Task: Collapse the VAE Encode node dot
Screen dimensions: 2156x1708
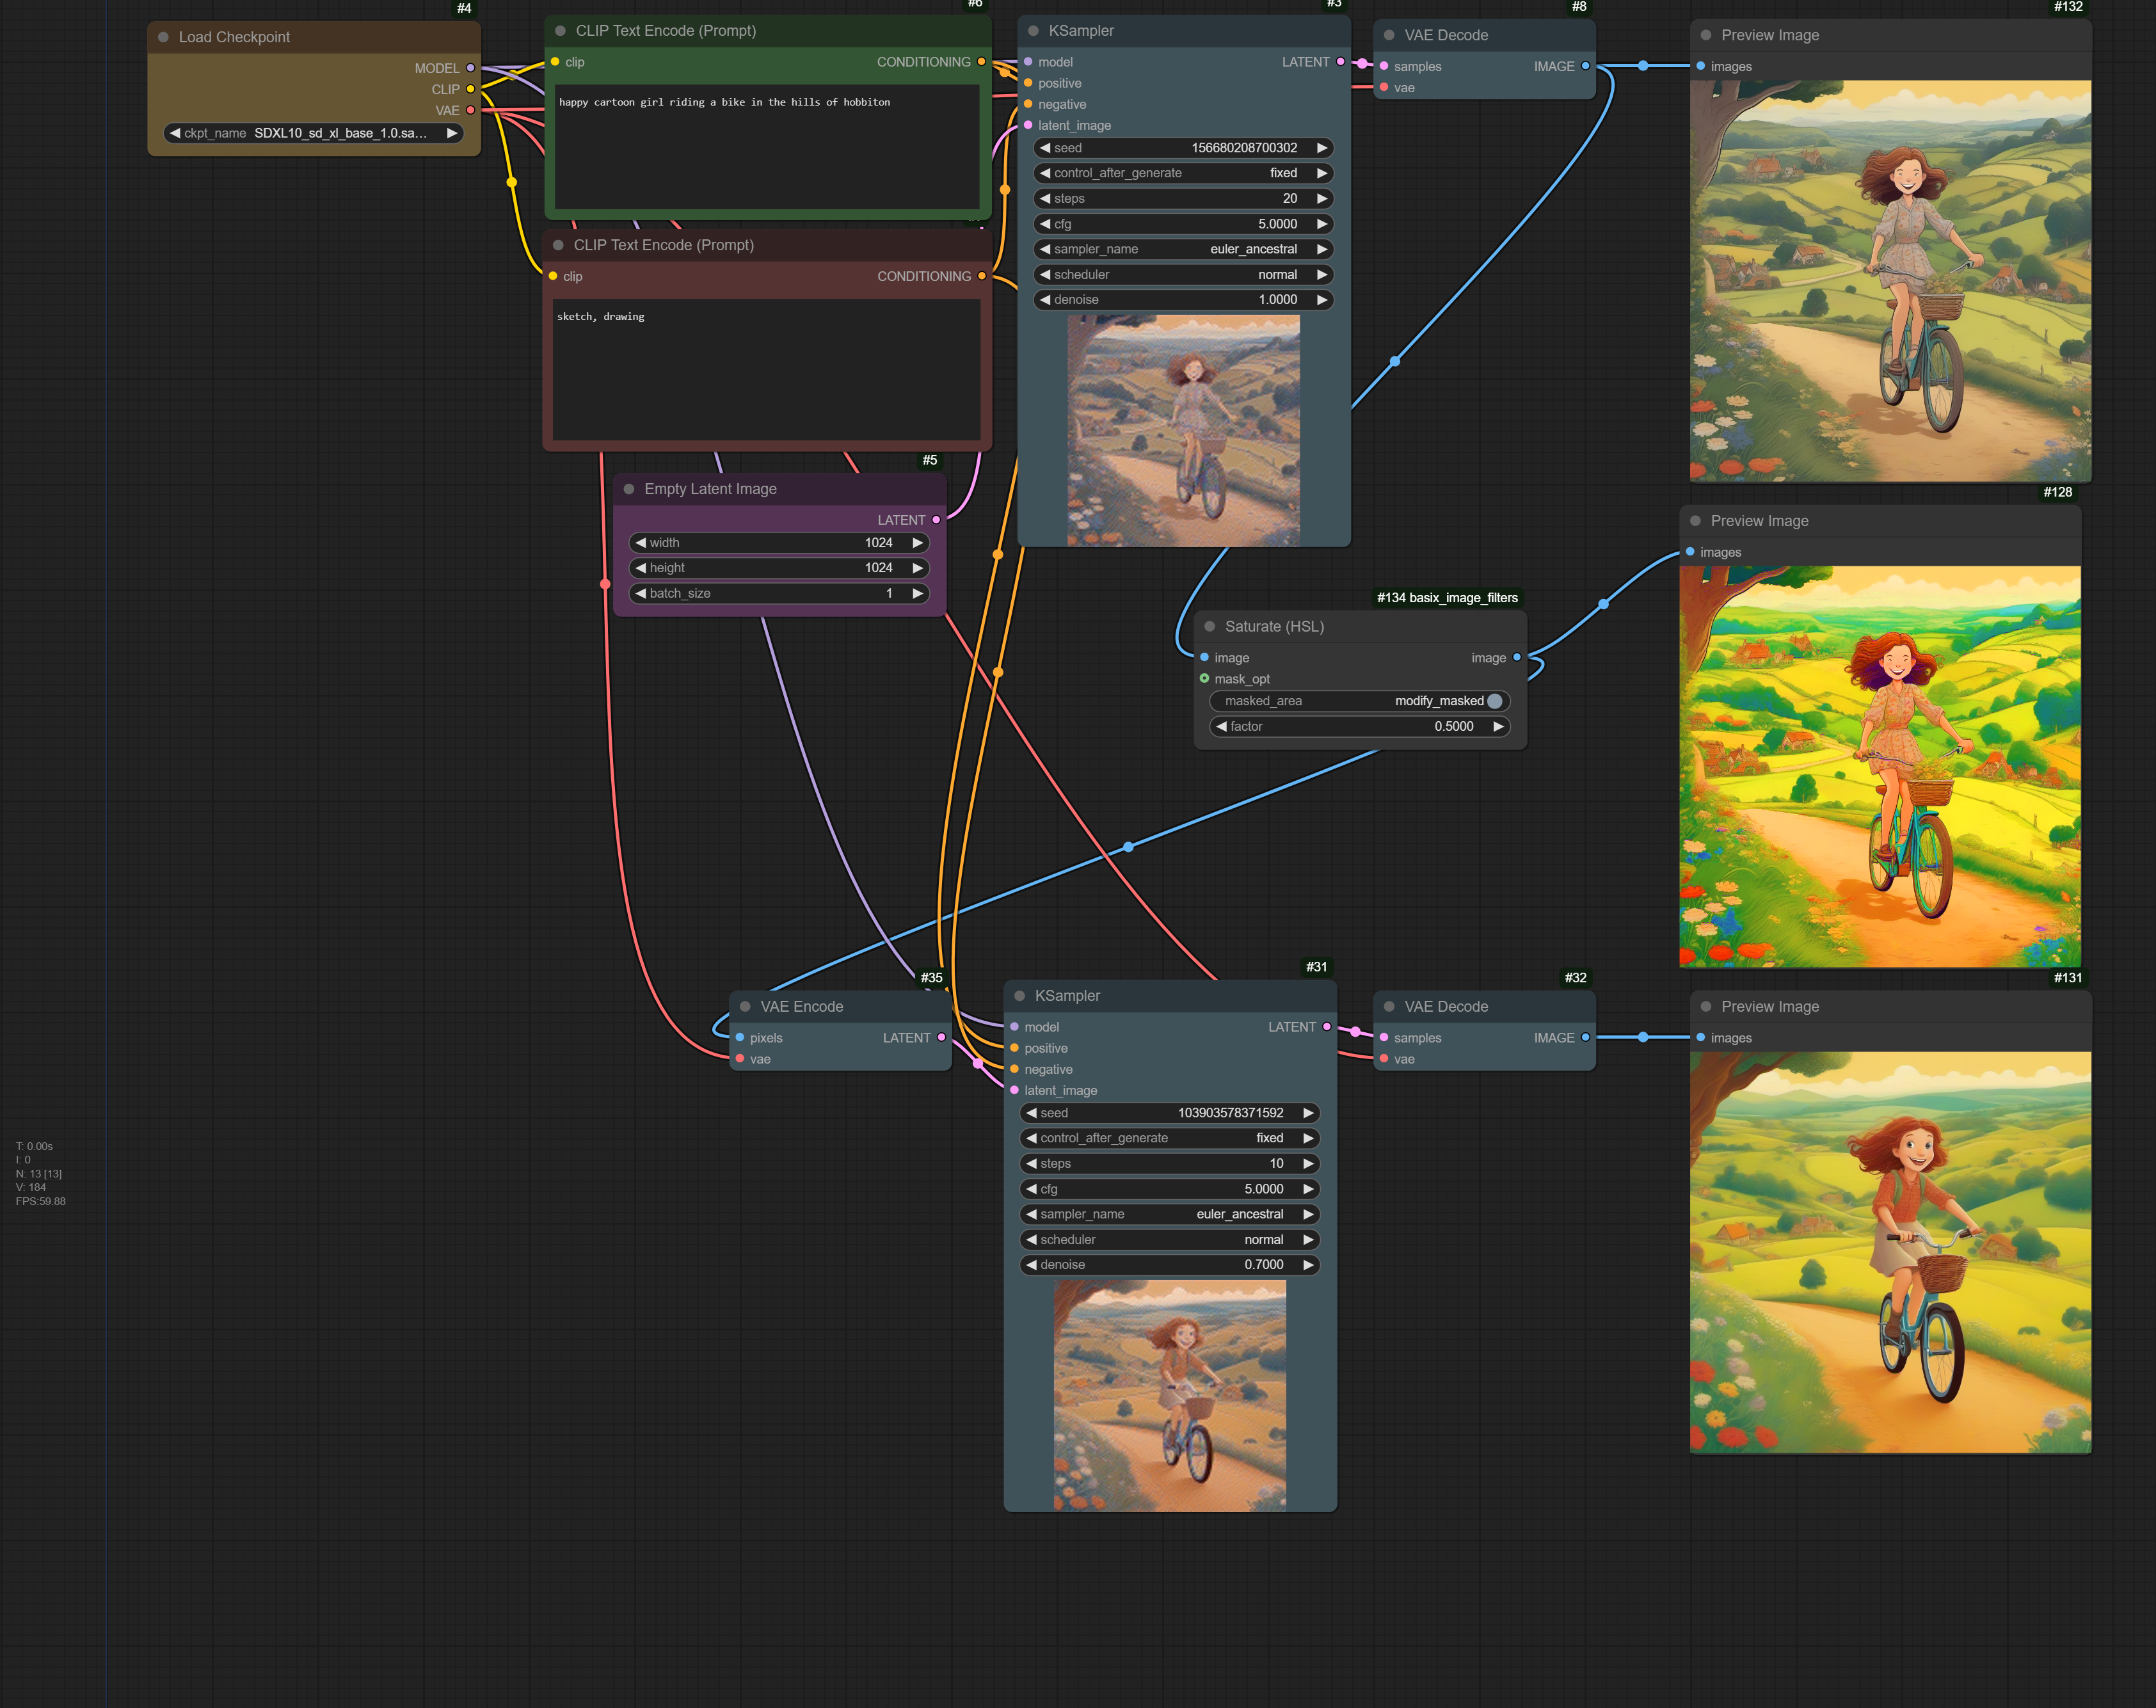Action: click(745, 1006)
